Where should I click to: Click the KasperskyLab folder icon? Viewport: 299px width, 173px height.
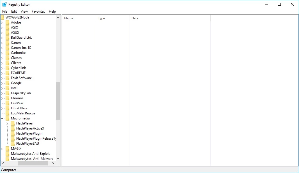pos(7,93)
